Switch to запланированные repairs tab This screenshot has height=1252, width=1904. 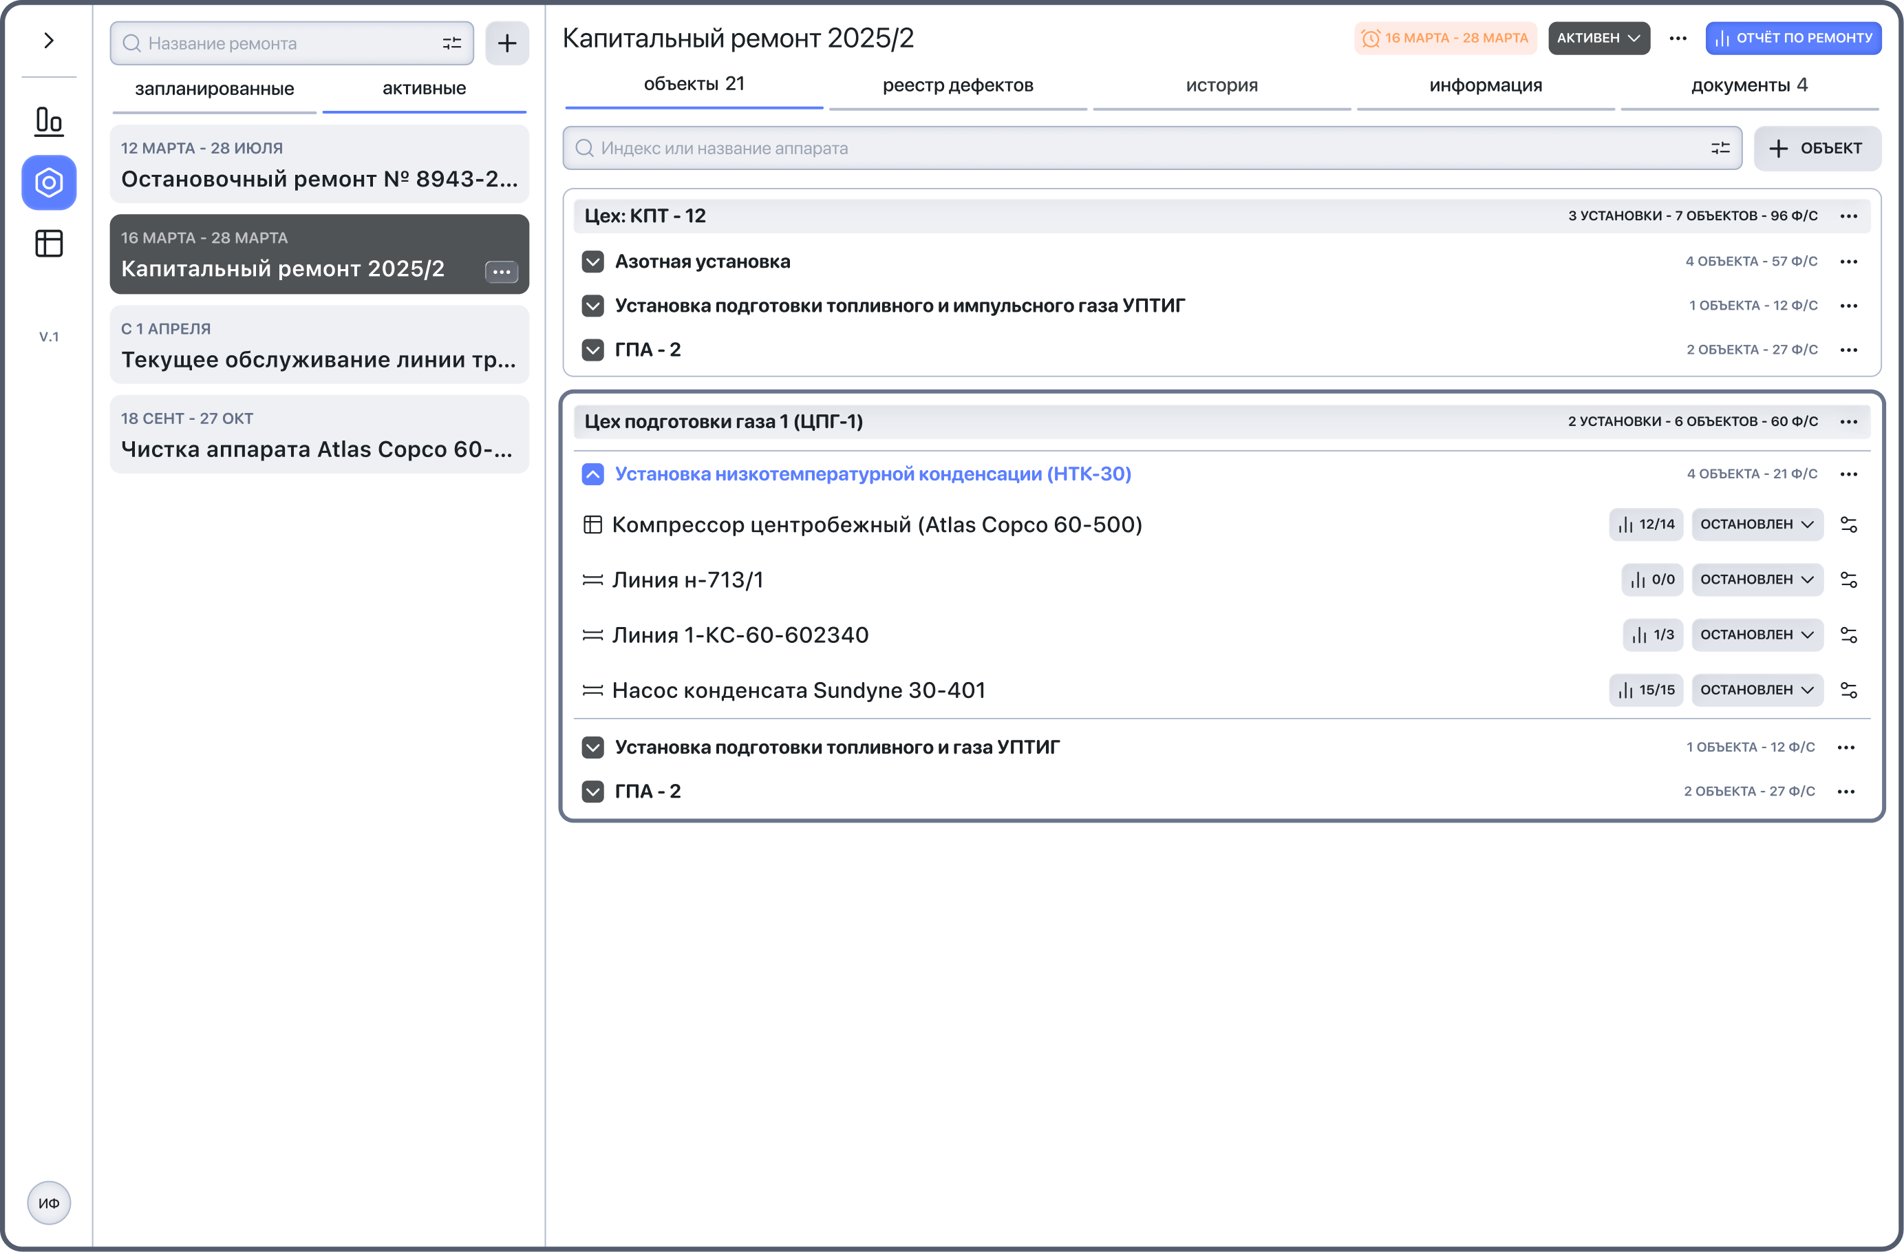click(x=215, y=89)
